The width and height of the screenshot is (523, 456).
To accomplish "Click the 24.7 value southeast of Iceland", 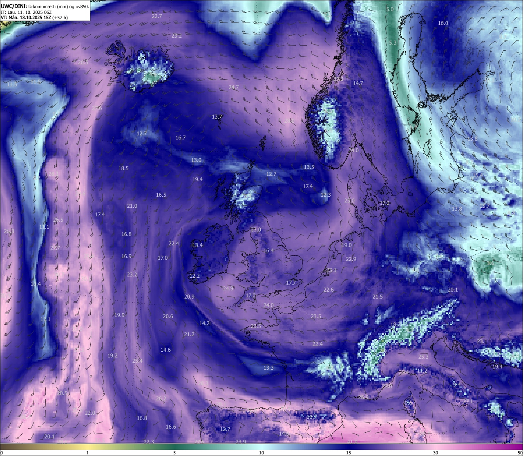I will pyautogui.click(x=233, y=88).
